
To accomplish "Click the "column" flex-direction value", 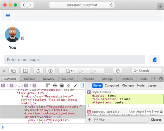I will 125,99.
